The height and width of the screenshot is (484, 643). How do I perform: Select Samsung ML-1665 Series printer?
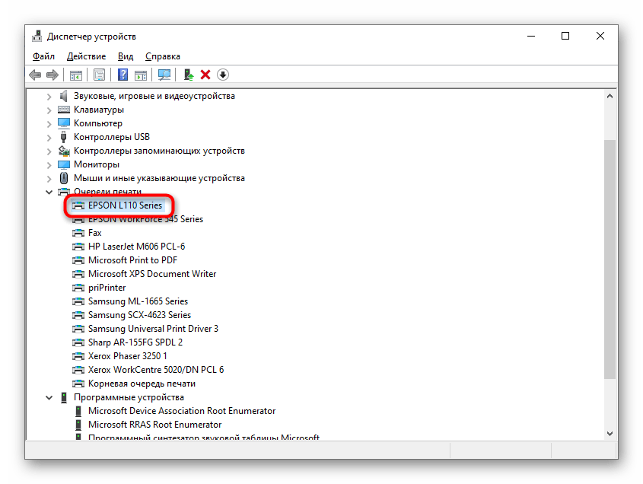click(138, 301)
